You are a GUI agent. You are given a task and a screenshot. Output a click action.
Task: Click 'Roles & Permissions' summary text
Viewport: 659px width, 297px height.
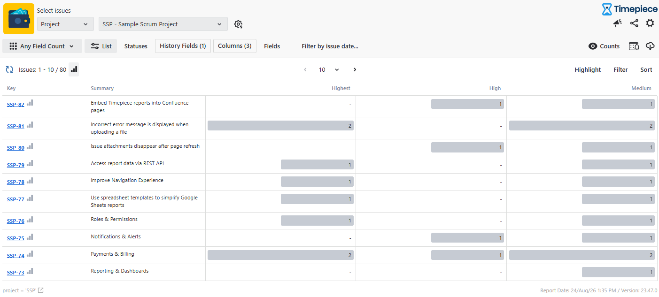pos(114,219)
